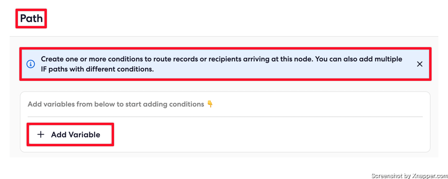Click the 'IF paths with different conditions' line

[x=98, y=69]
